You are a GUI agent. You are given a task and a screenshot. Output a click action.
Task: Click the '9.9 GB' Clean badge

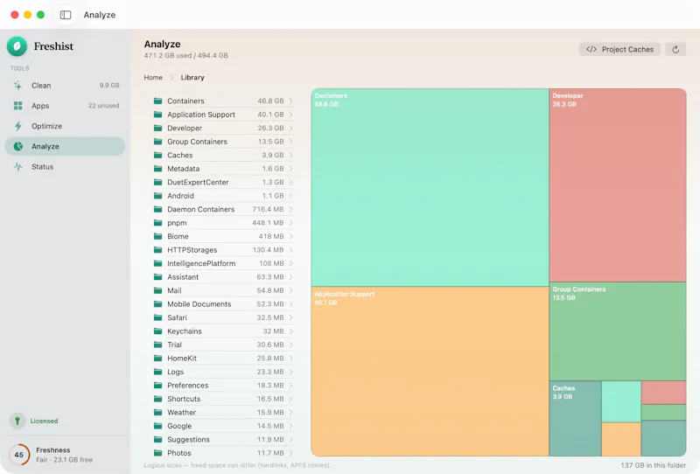109,85
